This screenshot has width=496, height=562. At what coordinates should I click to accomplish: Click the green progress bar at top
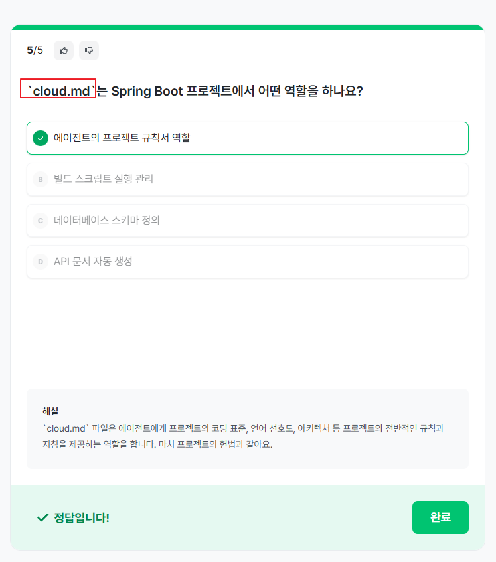tap(248, 27)
